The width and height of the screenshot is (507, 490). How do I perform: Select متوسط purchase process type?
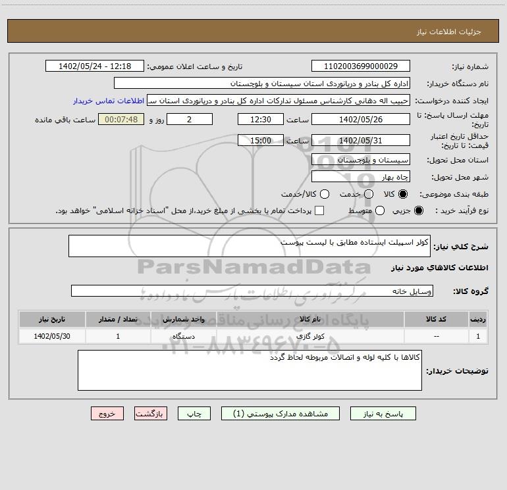point(380,210)
